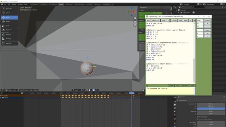Click the viewport pan hand icon

(135, 22)
